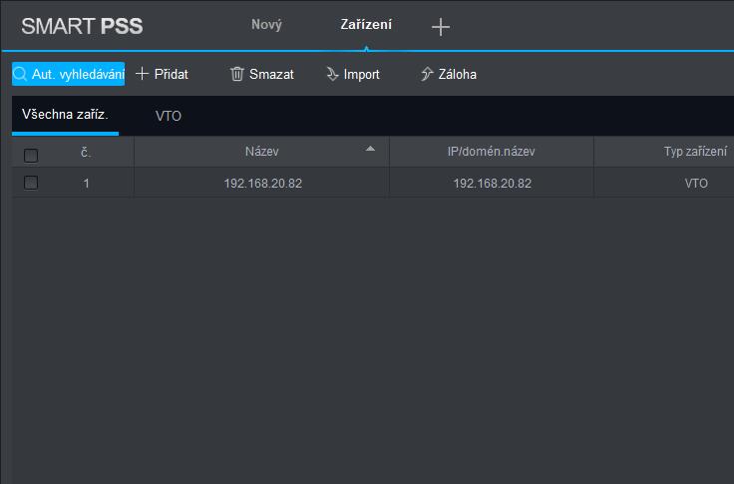Click the Import button label

click(361, 74)
